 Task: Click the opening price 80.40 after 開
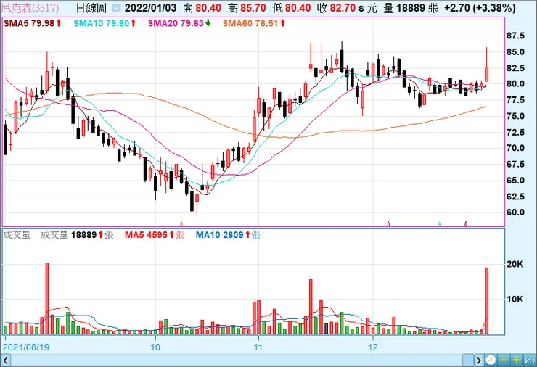(x=208, y=8)
